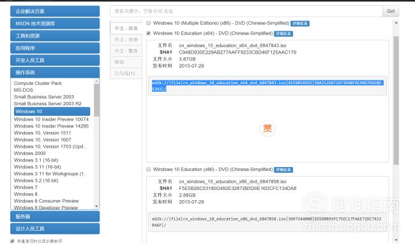Select Windows 10 Insider Preview 10074
The width and height of the screenshot is (415, 248).
[x=51, y=119]
